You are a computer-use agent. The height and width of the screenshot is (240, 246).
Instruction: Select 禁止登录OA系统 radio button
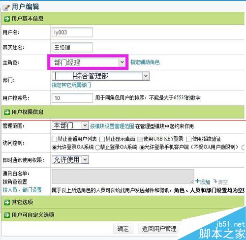[x=97, y=148]
